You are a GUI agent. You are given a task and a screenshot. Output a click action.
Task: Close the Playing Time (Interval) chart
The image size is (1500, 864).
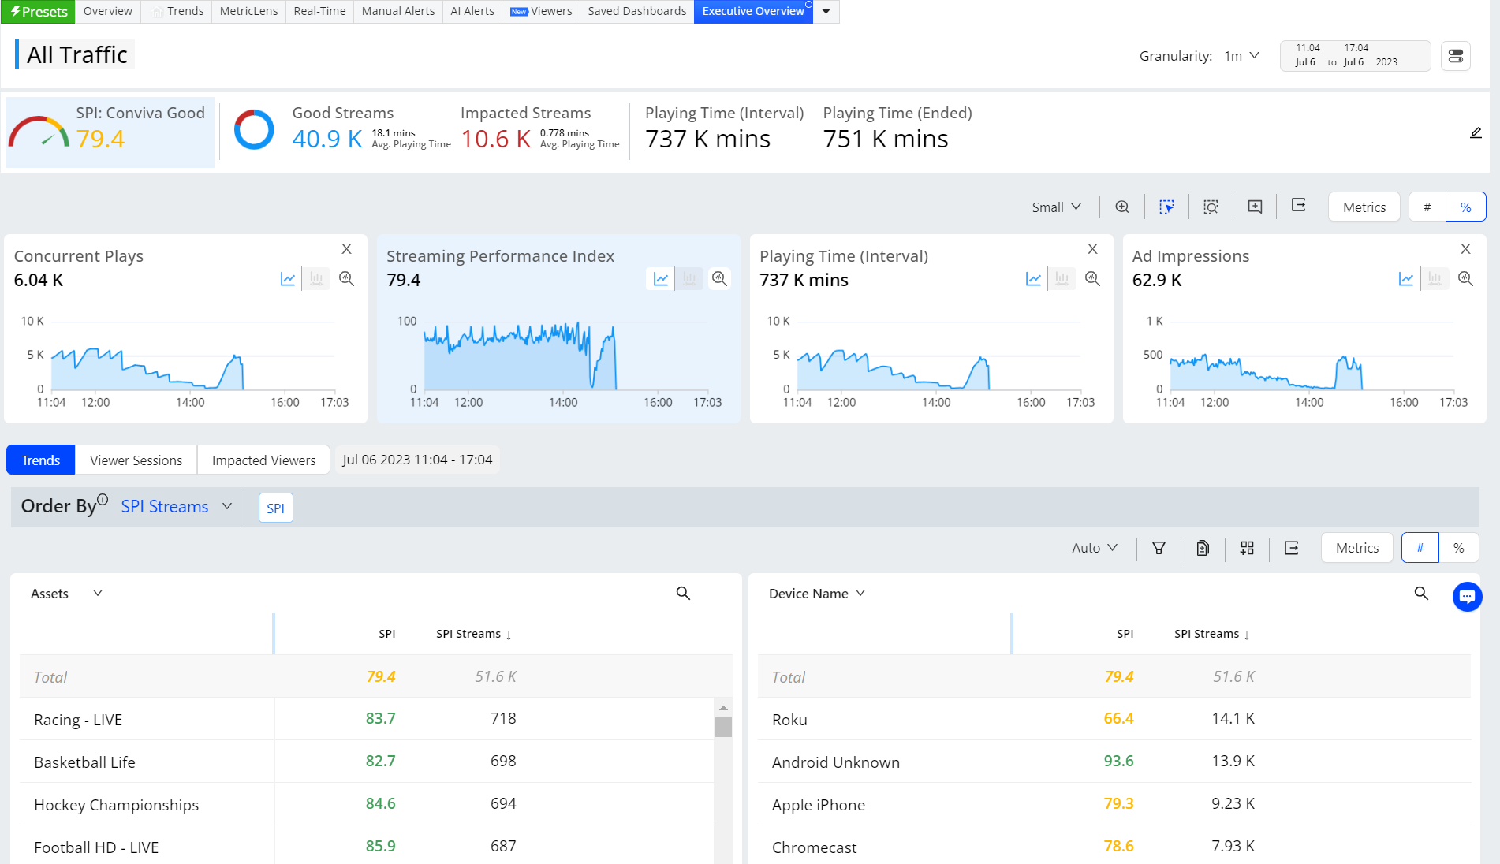[x=1092, y=249]
